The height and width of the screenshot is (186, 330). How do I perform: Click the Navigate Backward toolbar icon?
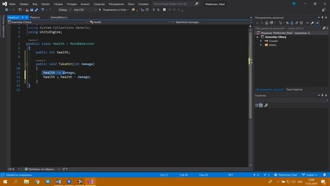click(6, 10)
